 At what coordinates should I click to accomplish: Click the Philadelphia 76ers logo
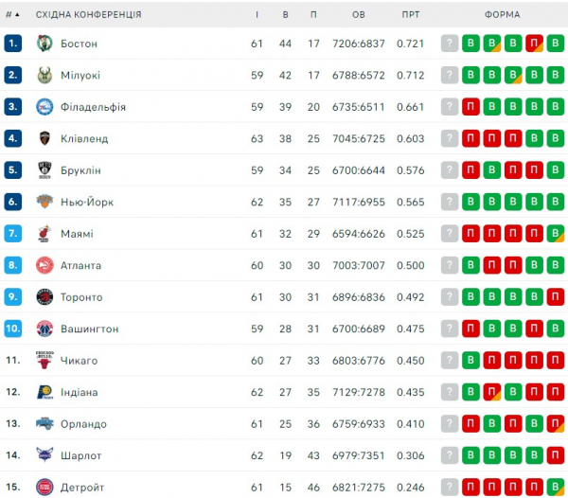tap(43, 107)
